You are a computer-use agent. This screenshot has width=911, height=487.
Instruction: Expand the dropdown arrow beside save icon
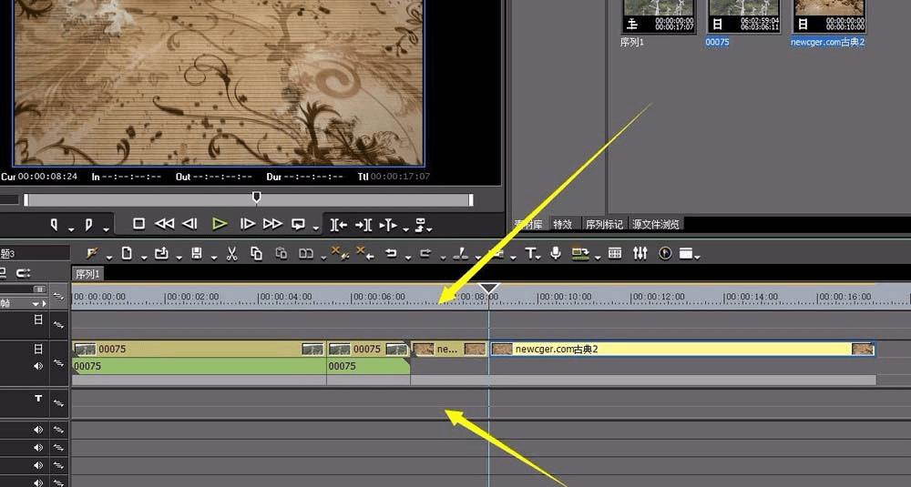[214, 257]
